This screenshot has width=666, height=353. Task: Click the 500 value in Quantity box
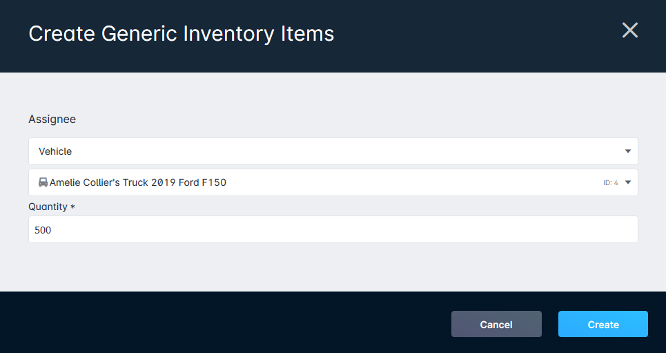pos(43,230)
